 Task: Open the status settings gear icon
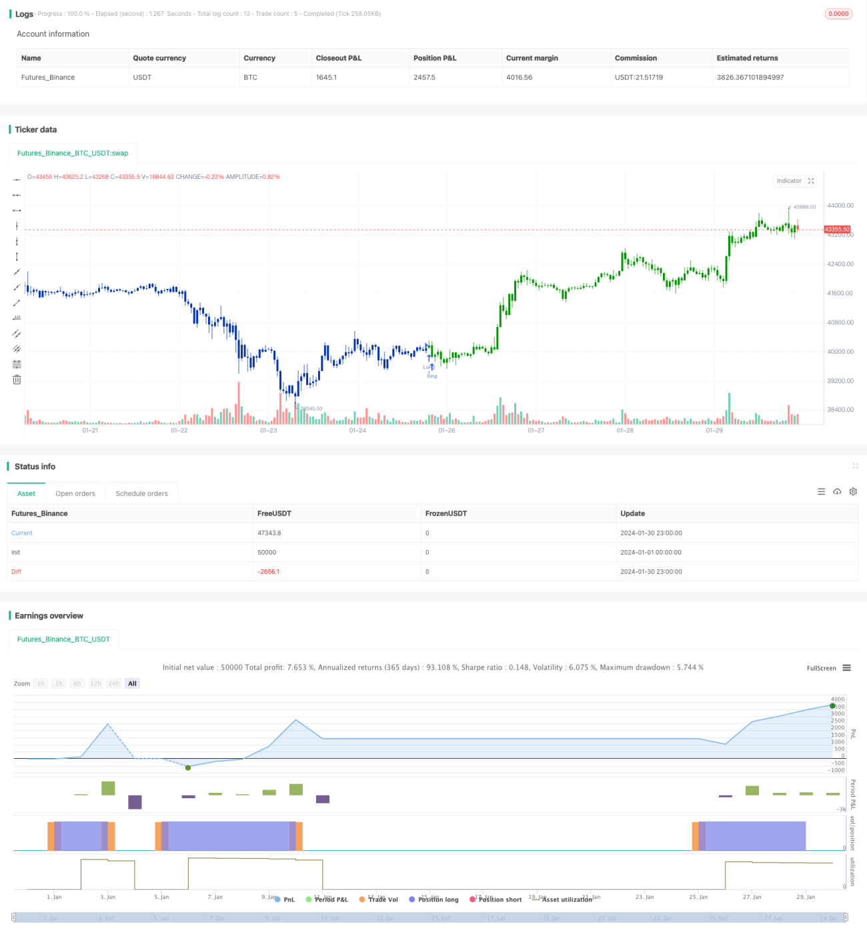[x=853, y=492]
